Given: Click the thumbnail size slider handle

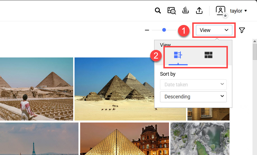Looking at the screenshot, I should [164, 30].
